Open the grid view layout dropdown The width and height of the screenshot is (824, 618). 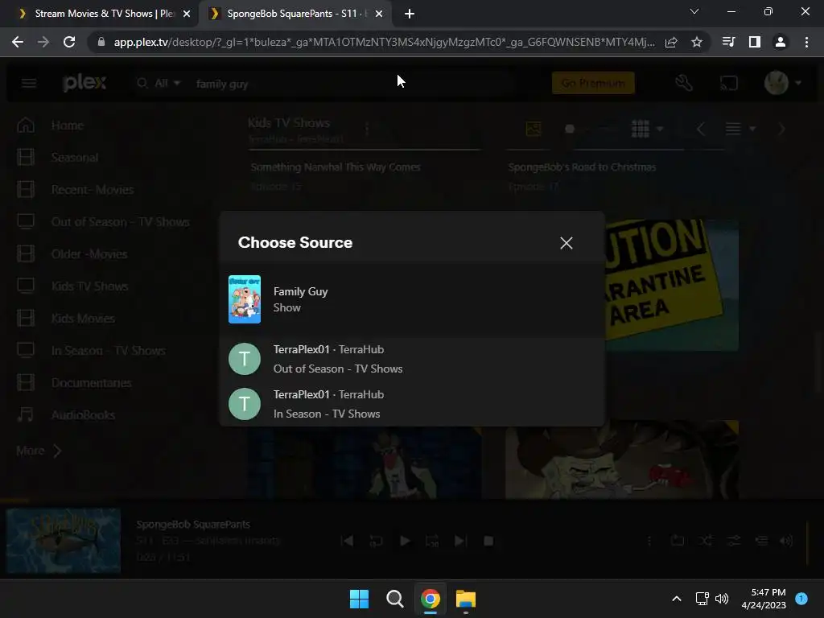pos(647,129)
